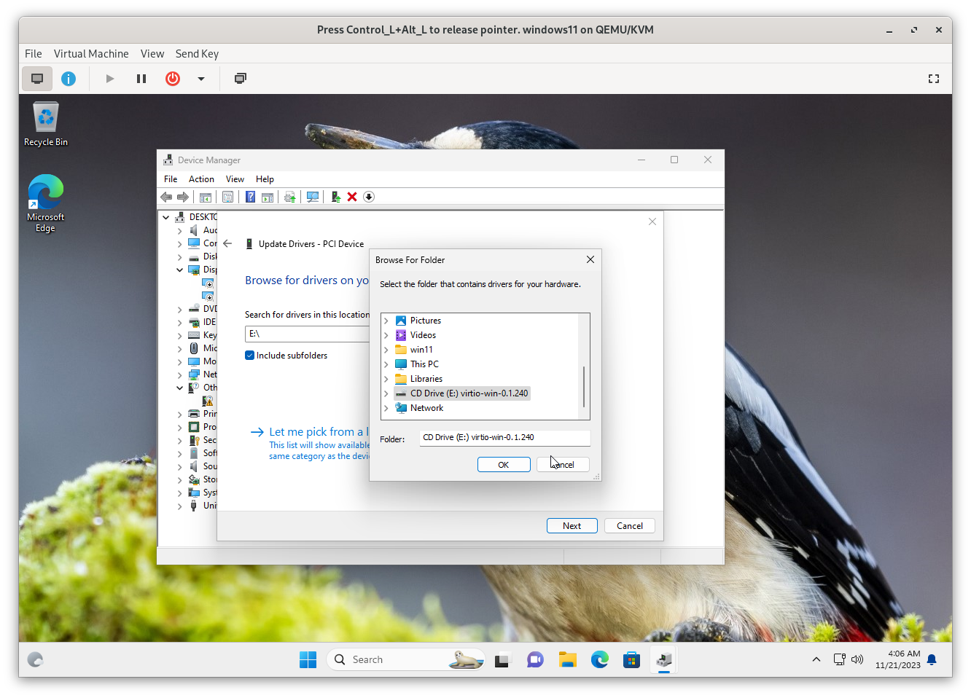Click the Back arrow in Device Manager toolbar
This screenshot has height=698, width=971.
pyautogui.click(x=166, y=197)
